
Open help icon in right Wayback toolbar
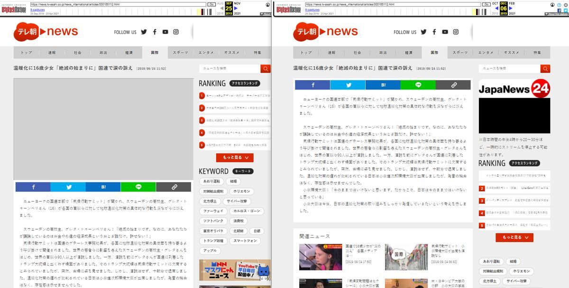(559, 5)
